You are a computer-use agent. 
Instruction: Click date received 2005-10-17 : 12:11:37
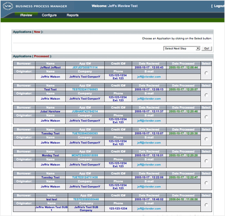coord(149,112)
